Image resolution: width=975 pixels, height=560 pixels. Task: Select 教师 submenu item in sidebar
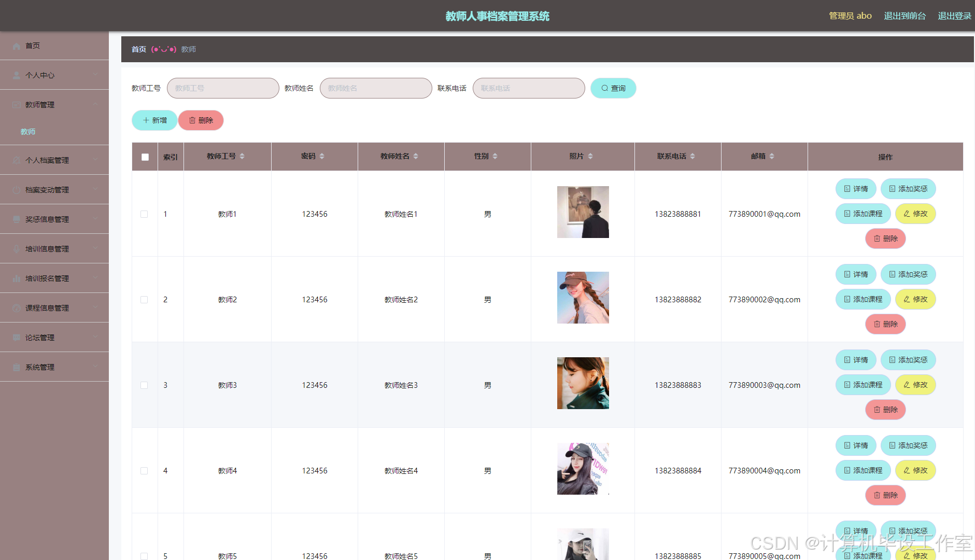pos(54,132)
